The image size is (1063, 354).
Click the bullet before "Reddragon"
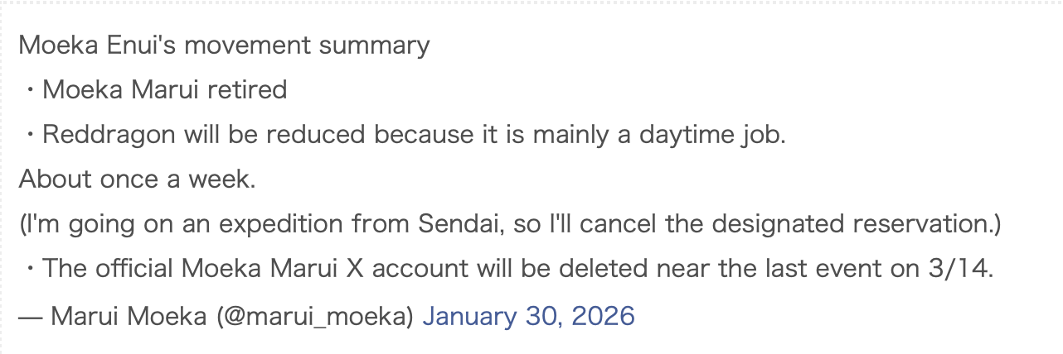point(30,134)
